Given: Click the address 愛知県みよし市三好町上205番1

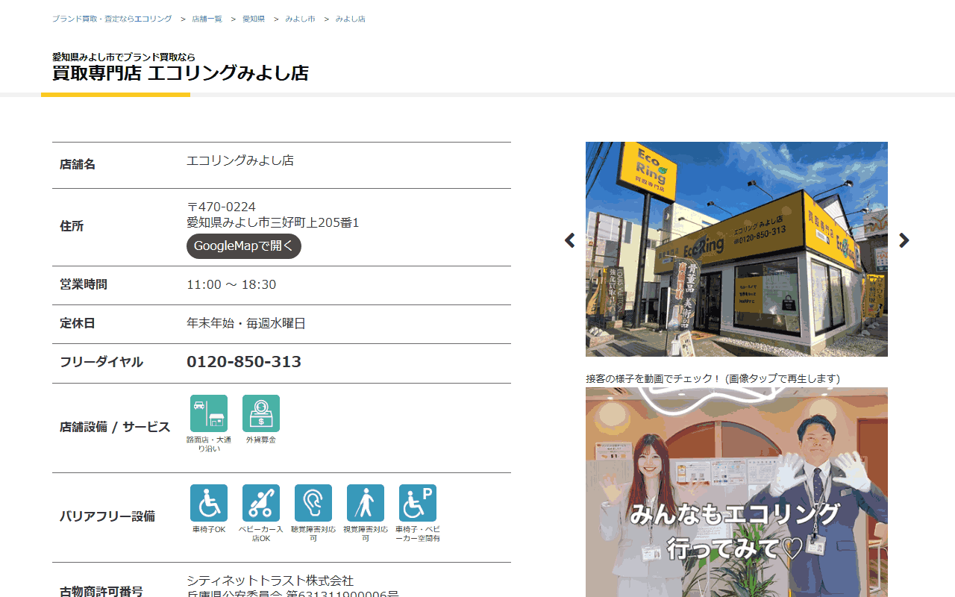Looking at the screenshot, I should pyautogui.click(x=273, y=222).
